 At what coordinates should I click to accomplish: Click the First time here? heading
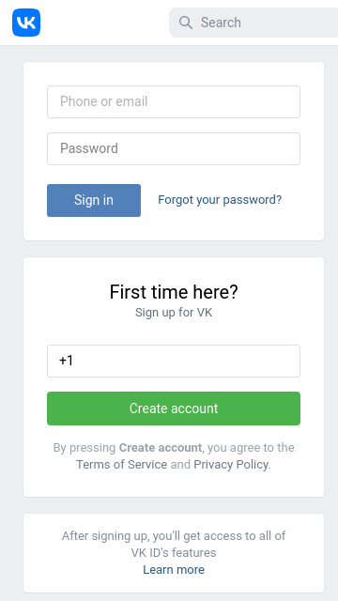174,292
